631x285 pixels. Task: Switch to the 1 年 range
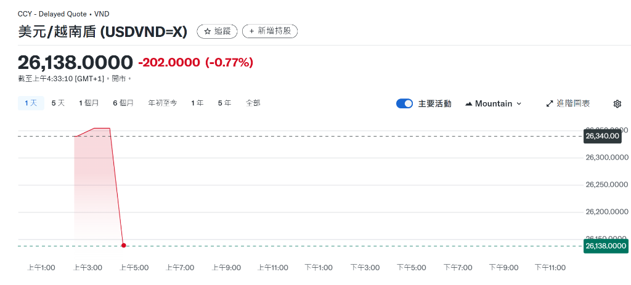pyautogui.click(x=197, y=103)
